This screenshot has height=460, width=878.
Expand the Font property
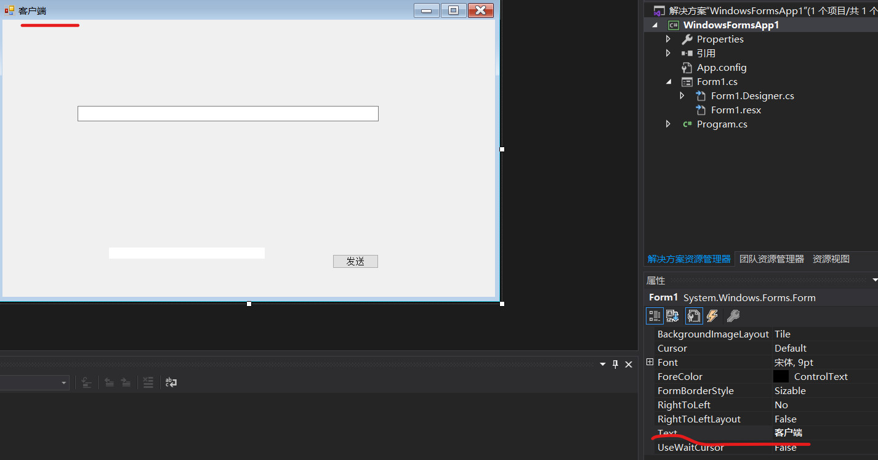pos(650,362)
